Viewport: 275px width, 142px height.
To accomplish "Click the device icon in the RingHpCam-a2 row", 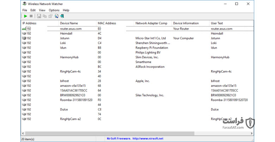I will coord(24,119).
